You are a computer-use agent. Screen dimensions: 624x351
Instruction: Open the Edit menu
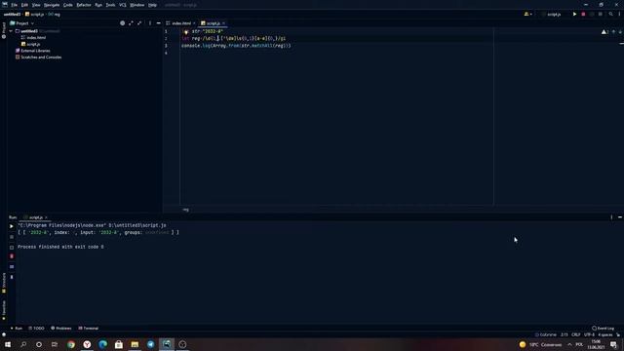(24, 5)
